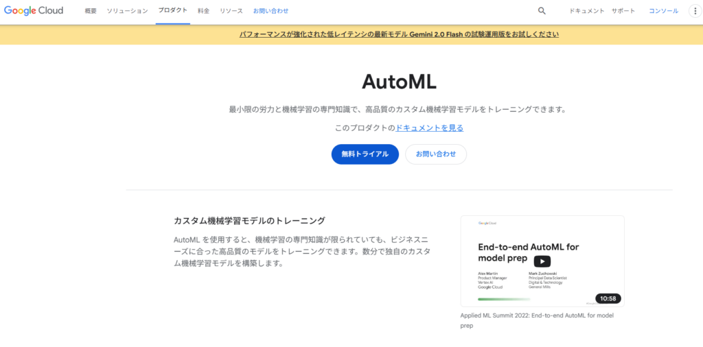The width and height of the screenshot is (703, 347).
Task: Click the Gemini 2.0 Flash banner link
Action: tap(399, 34)
